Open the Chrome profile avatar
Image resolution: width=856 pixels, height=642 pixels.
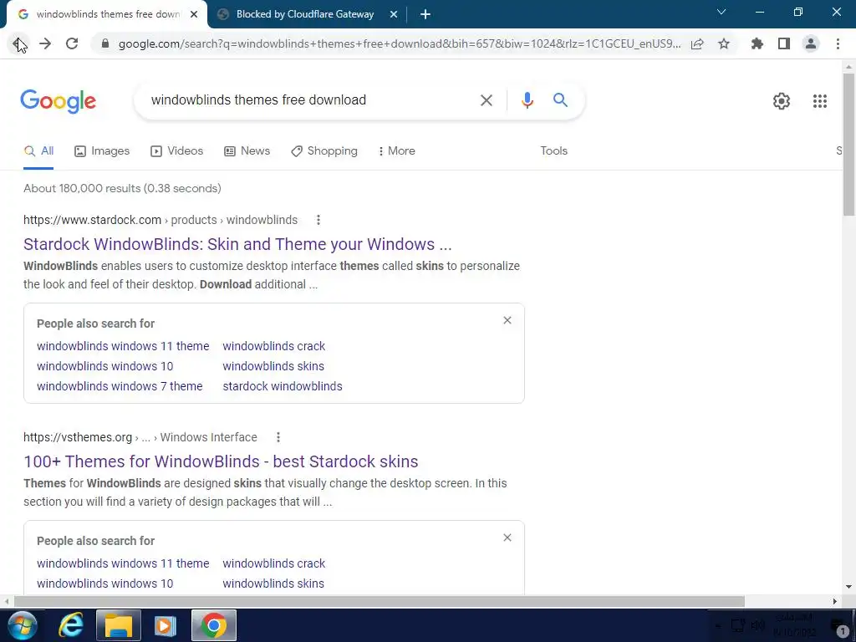(x=811, y=43)
